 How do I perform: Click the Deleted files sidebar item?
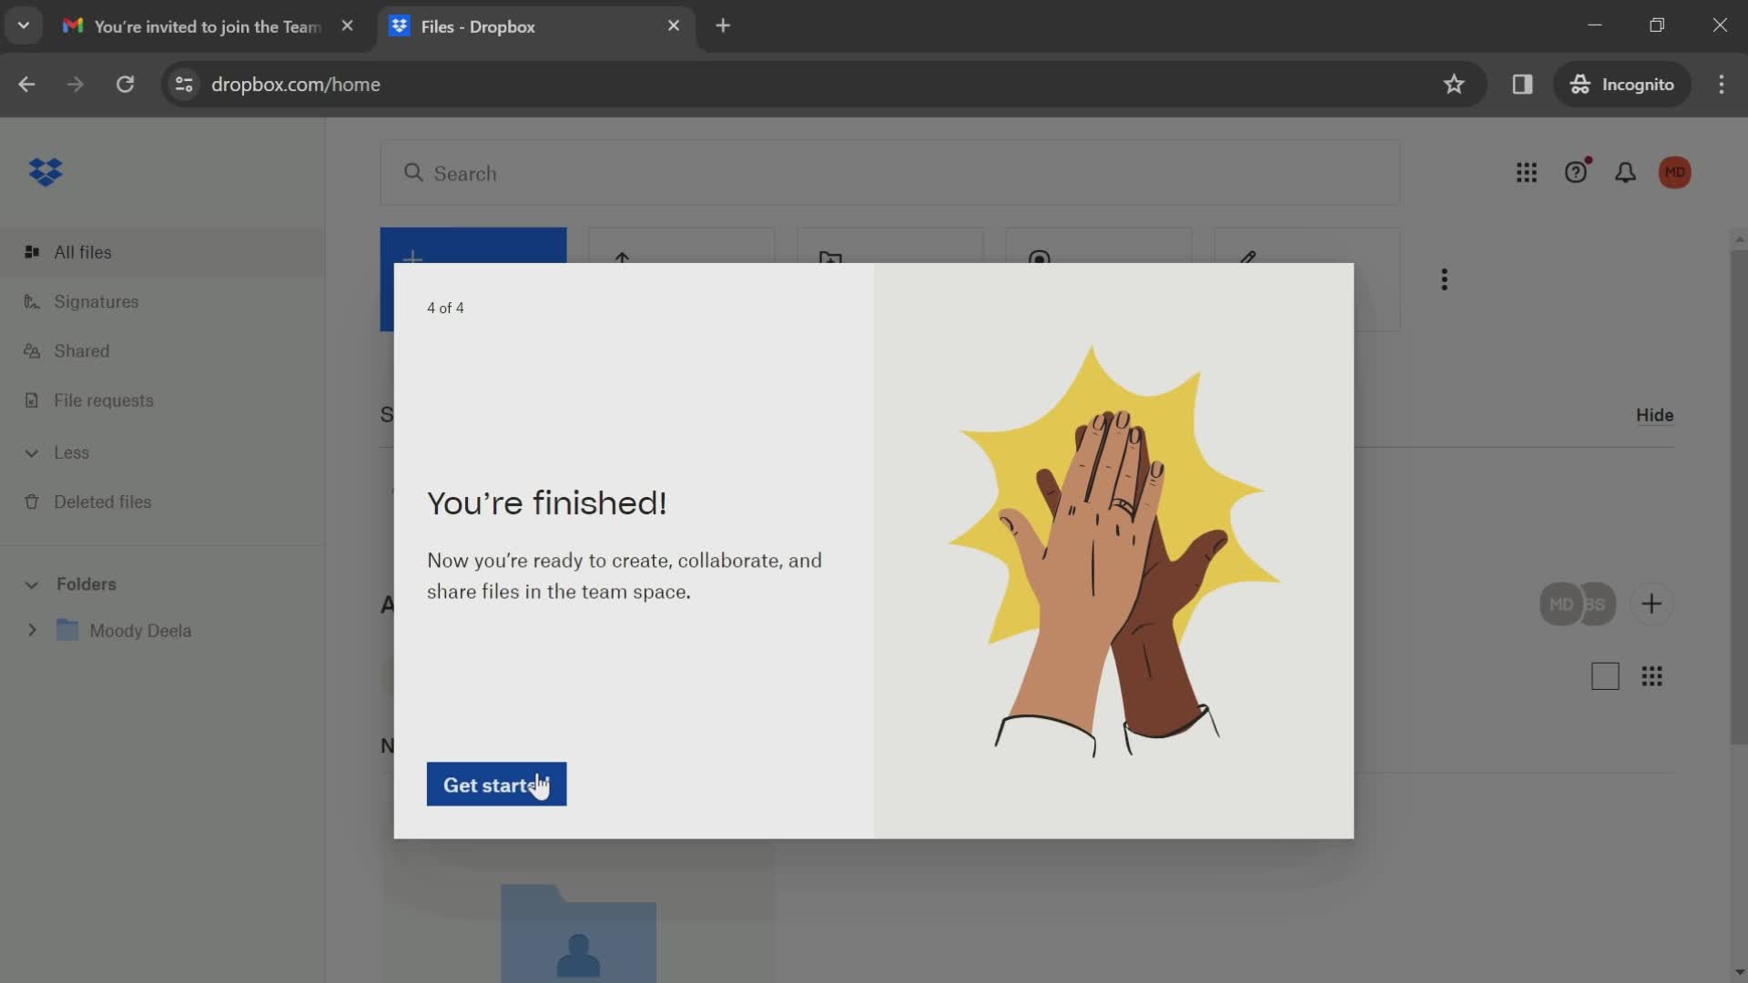(102, 503)
